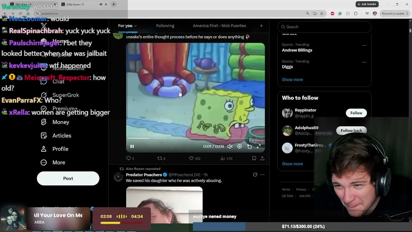The height and width of the screenshot is (232, 412).
Task: Add a new timeline tab with plus
Action: pyautogui.click(x=261, y=26)
